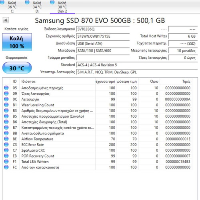The width and height of the screenshot is (200, 200).
Task: Select the Total LBA Written attribute name
Action: tap(35, 162)
